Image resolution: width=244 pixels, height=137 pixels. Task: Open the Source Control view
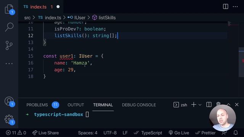(x=9, y=45)
